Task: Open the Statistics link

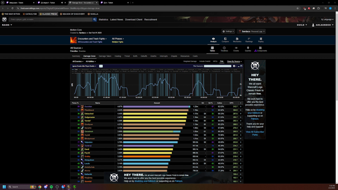Action: (x=104, y=20)
